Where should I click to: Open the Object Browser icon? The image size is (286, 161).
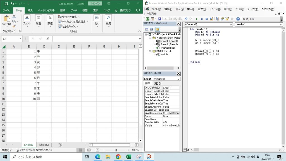tap(227, 19)
